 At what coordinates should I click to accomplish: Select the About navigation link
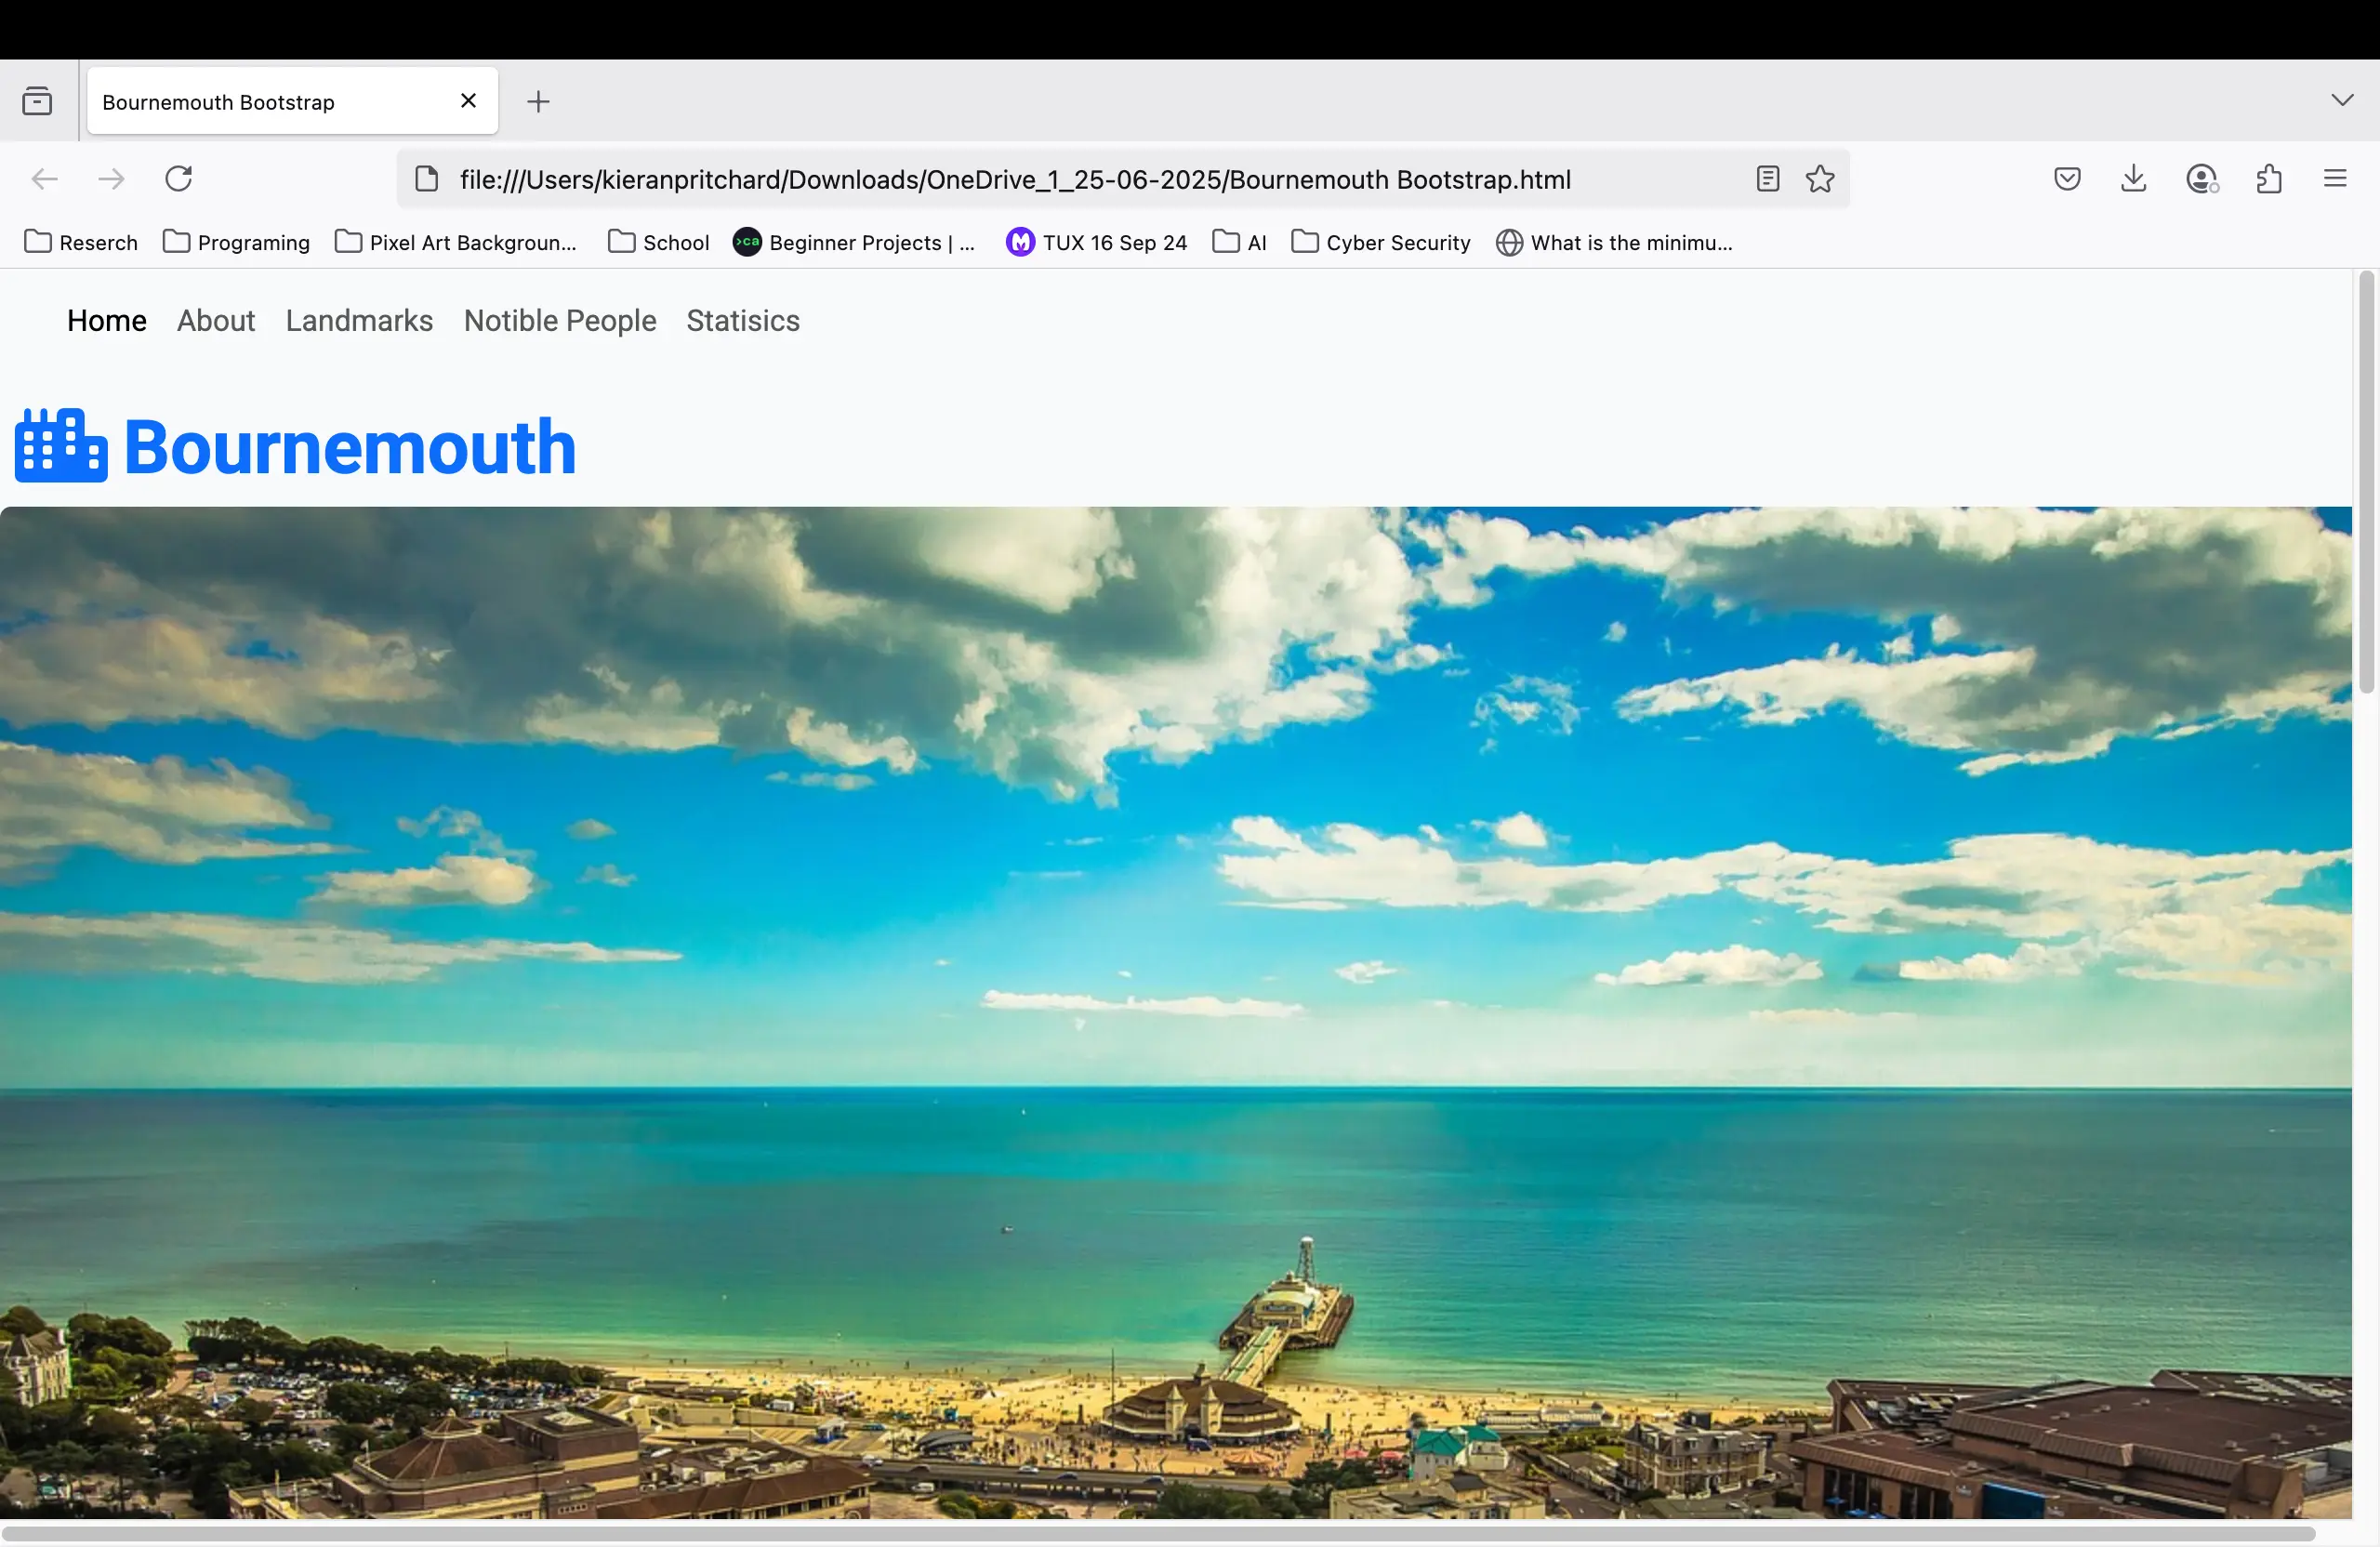click(215, 321)
